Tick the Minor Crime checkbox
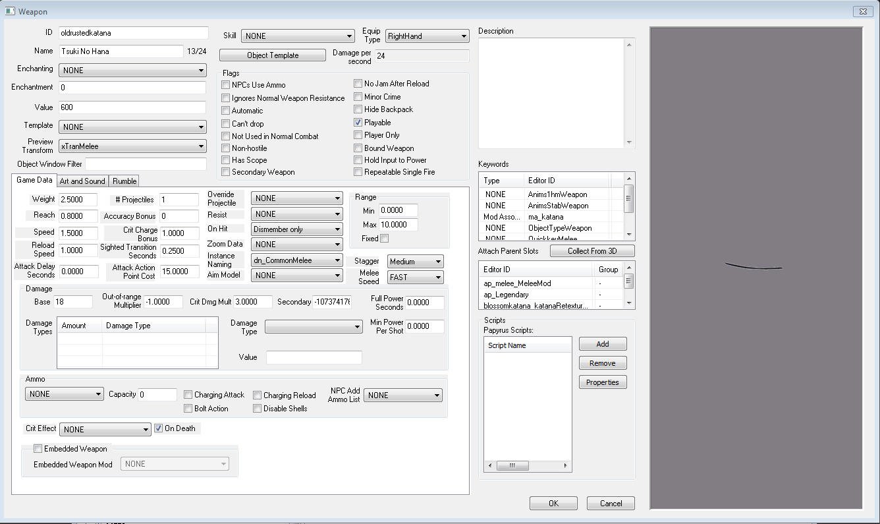 (358, 97)
